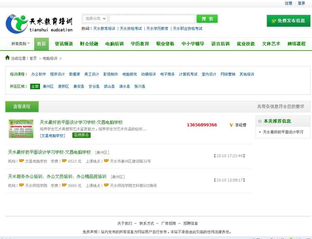The height and width of the screenshot is (239, 312).
Task: Select the 清水县 region filter
Action: [124, 86]
